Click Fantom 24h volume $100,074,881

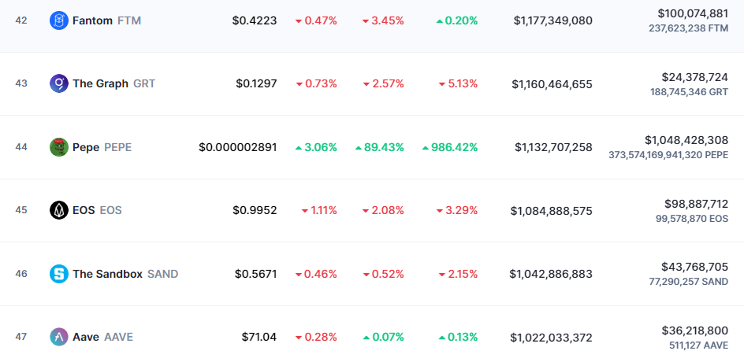pos(692,13)
